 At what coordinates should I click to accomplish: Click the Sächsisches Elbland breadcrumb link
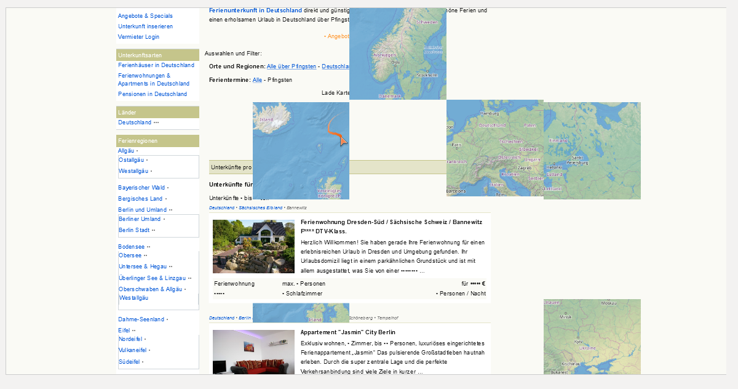click(260, 208)
